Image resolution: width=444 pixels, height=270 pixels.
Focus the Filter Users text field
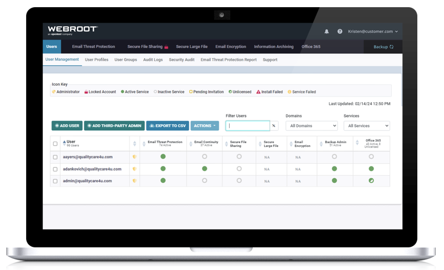coord(248,126)
